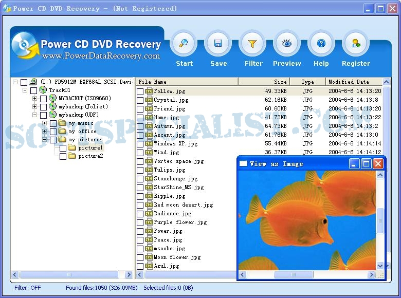401x298 pixels.
Task: Collapse the my pictures folder node
Action: (x=45, y=140)
